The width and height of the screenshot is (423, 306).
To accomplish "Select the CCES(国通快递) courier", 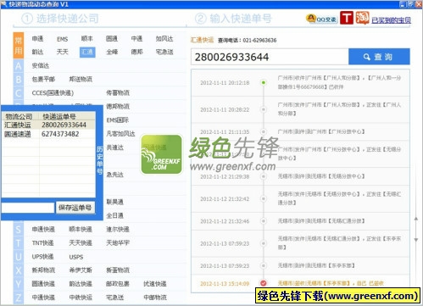I will click(x=53, y=93).
